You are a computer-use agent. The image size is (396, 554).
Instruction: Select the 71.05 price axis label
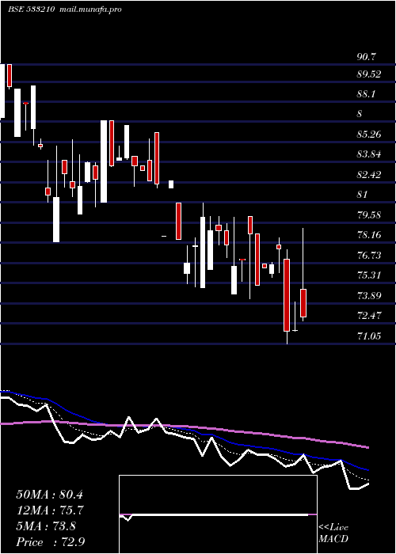point(369,336)
